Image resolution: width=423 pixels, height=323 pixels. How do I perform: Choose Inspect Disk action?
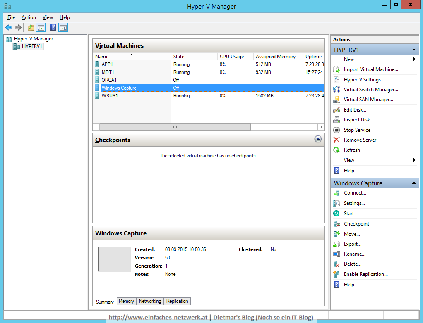pos(358,120)
